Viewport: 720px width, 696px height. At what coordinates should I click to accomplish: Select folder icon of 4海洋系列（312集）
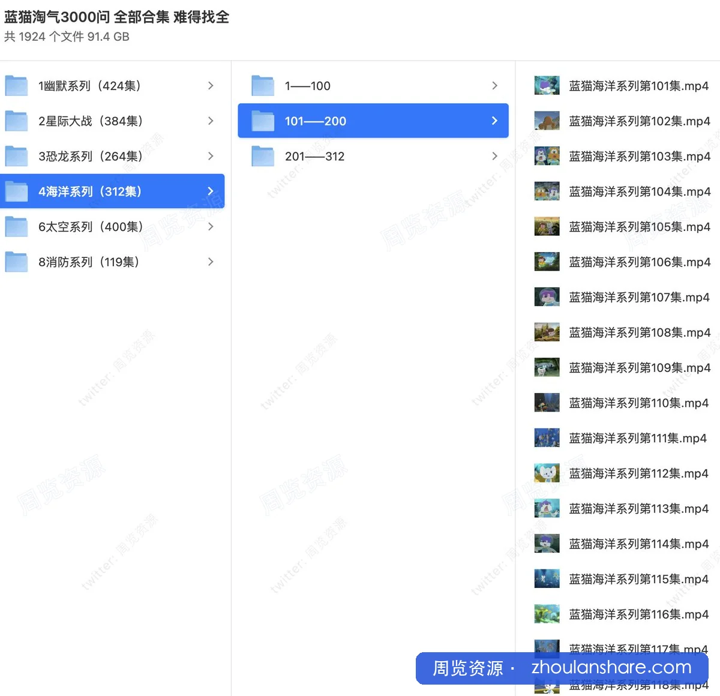click(16, 191)
